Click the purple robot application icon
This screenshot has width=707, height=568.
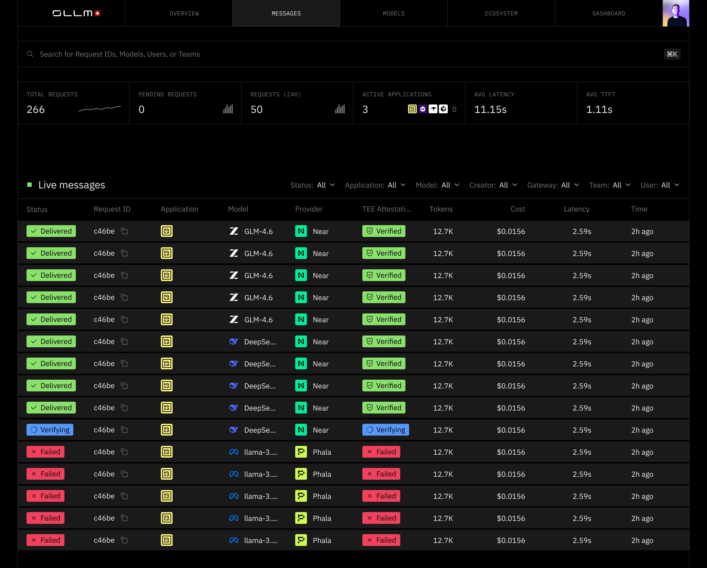[423, 109]
